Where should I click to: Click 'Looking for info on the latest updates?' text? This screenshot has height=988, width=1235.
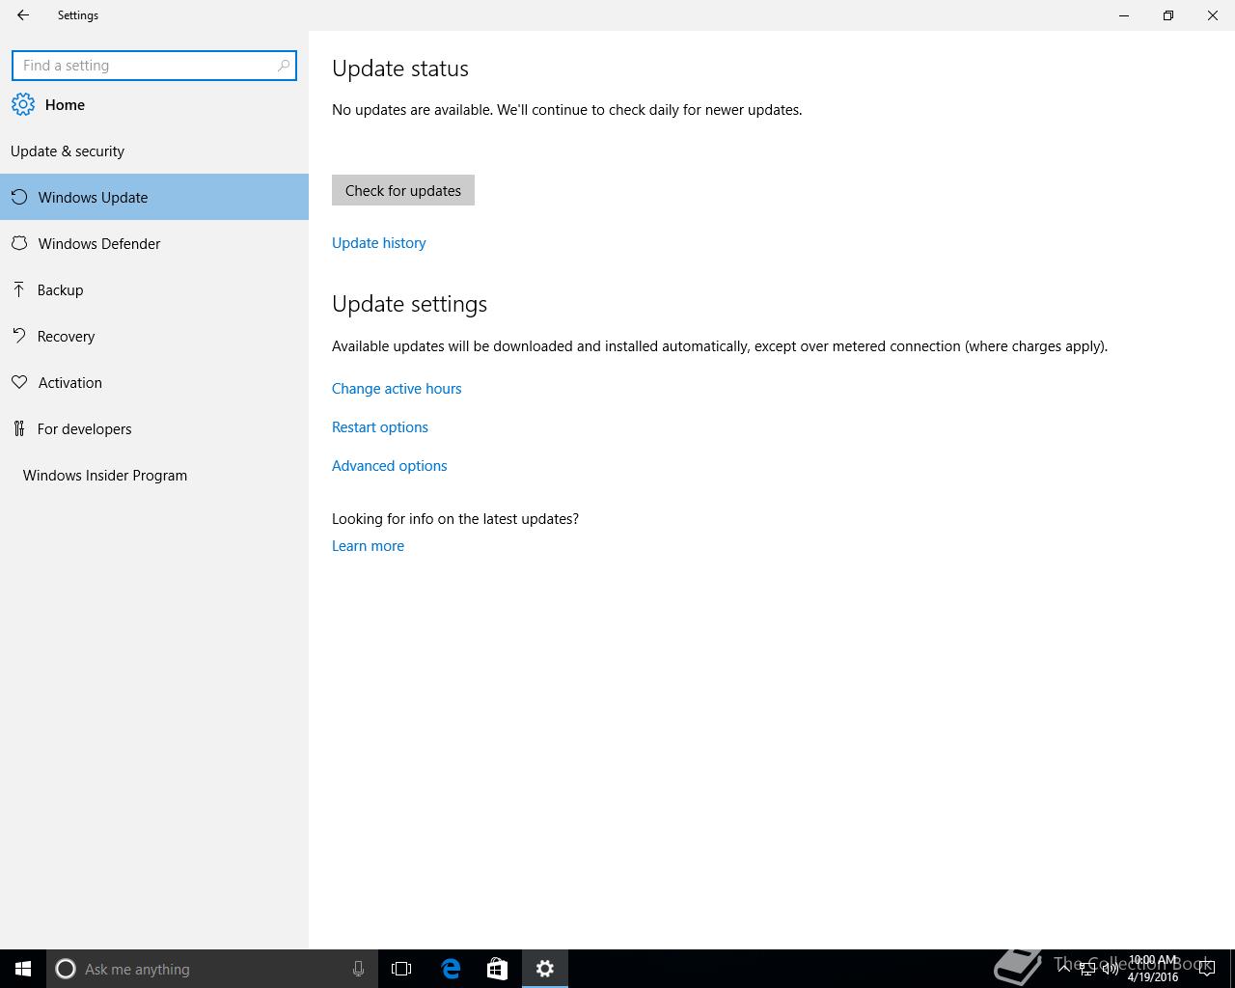[x=455, y=519]
